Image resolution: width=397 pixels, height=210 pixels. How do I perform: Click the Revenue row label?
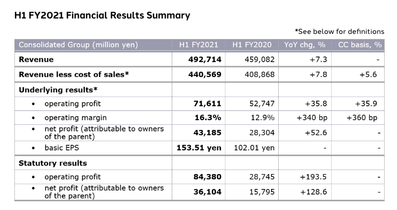coord(36,60)
